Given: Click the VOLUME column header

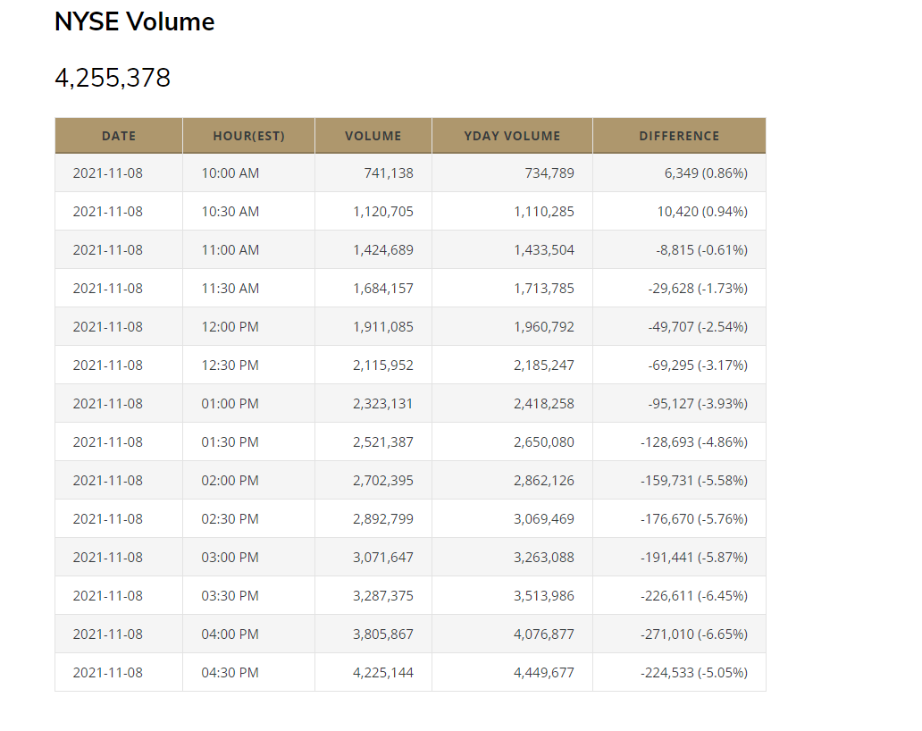Looking at the screenshot, I should [x=373, y=136].
